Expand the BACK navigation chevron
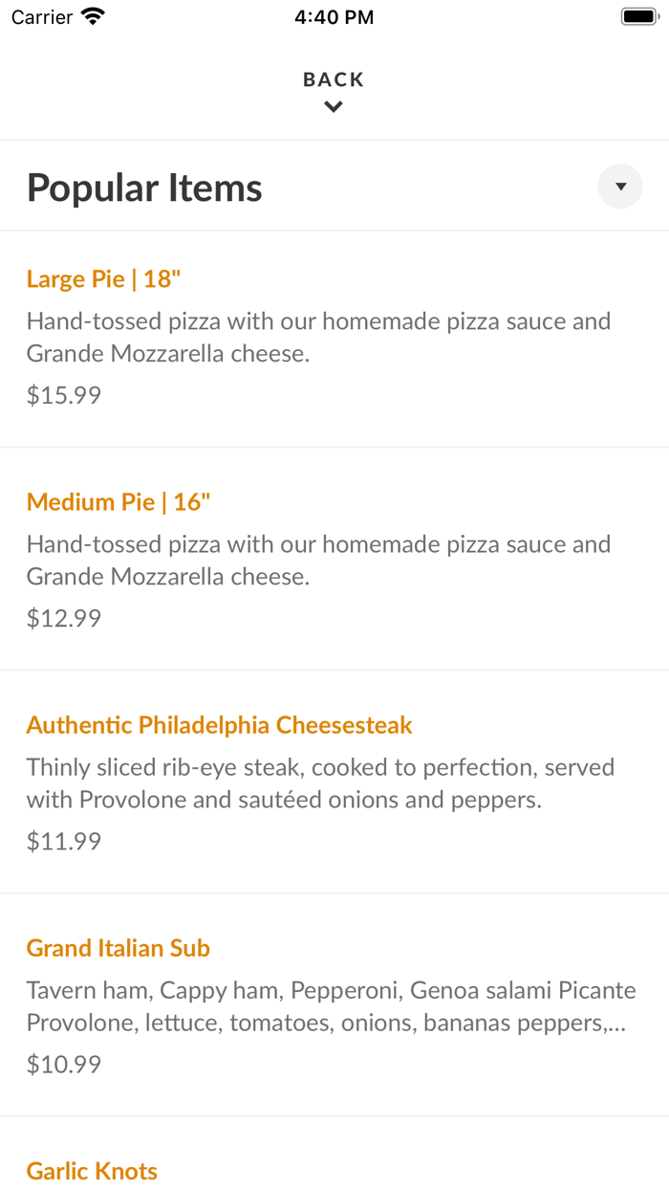Viewport: 669px width, 1190px height. click(334, 106)
